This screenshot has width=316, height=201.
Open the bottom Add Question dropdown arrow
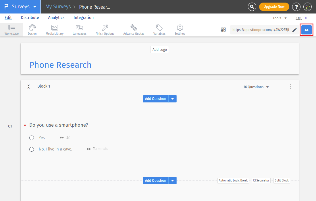click(x=173, y=181)
